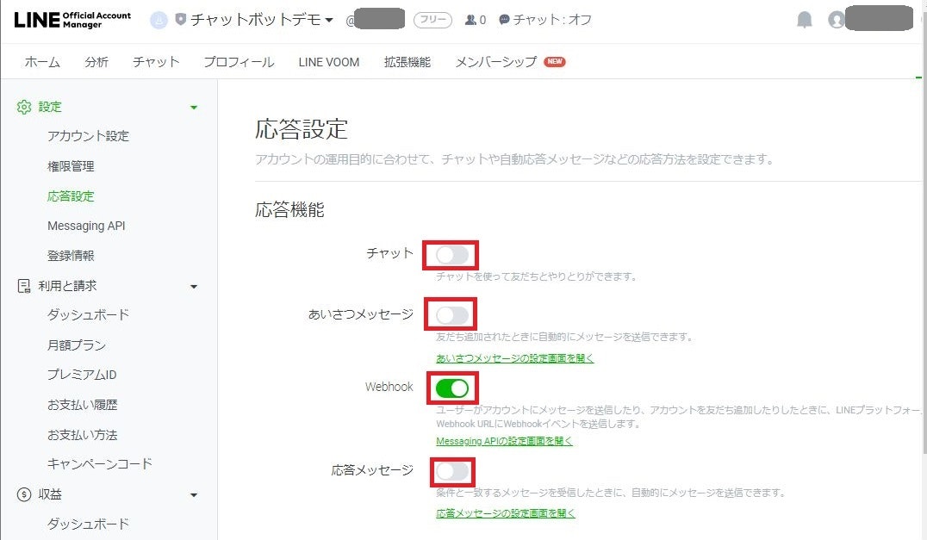Enable the チャット toggle switch
The height and width of the screenshot is (540, 927).
coord(452,255)
